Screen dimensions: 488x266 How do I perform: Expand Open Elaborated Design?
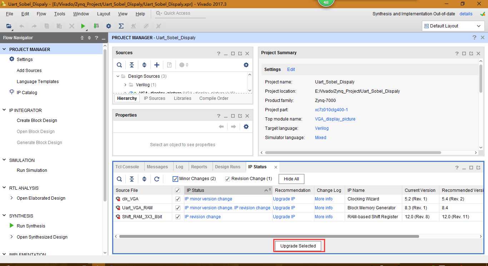pos(12,198)
